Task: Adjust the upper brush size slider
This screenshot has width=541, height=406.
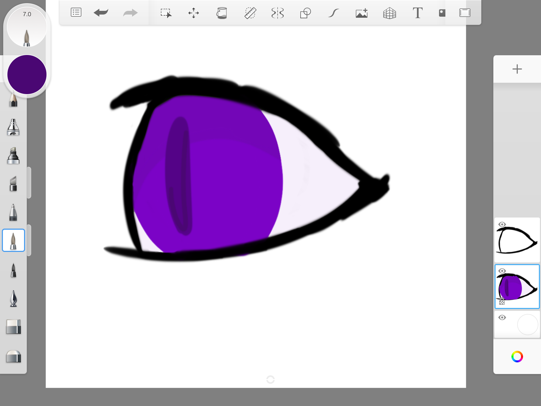Action: [29, 183]
